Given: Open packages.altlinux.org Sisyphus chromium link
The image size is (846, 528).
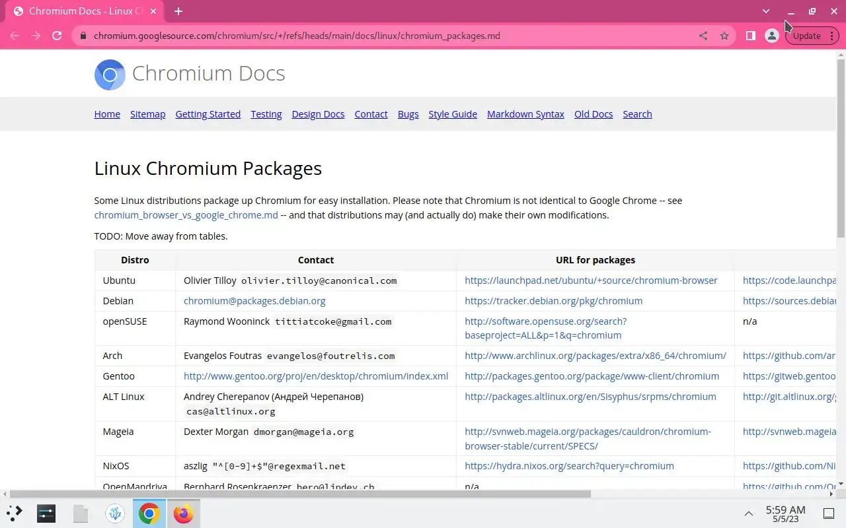Looking at the screenshot, I should pos(590,397).
